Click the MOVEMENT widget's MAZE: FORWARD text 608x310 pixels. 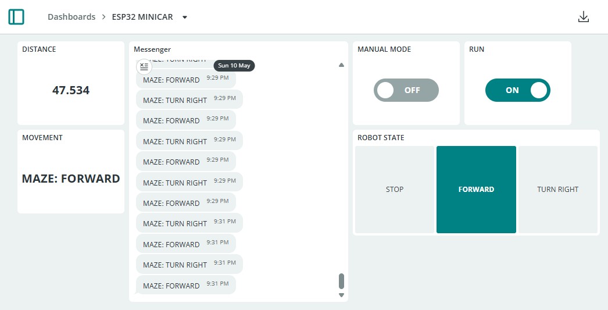pyautogui.click(x=71, y=179)
